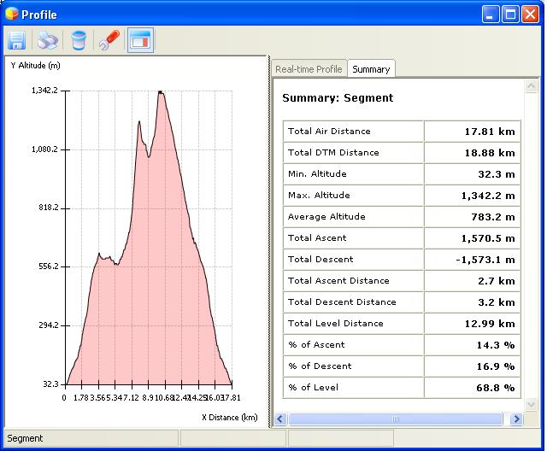Click the 'Total Ascent' row label

click(317, 237)
